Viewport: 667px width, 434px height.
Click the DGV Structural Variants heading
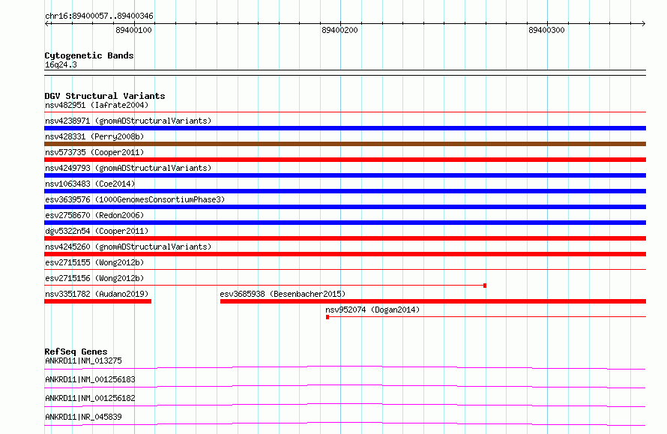(x=105, y=96)
